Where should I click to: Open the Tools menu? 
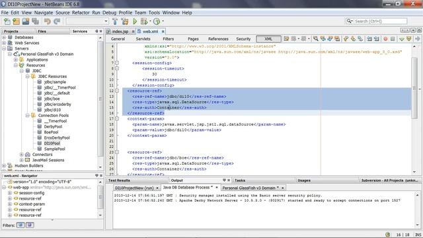154,13
